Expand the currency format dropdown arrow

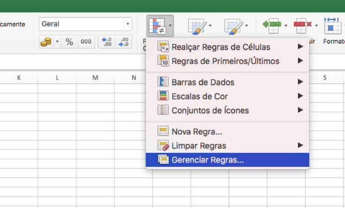57,41
